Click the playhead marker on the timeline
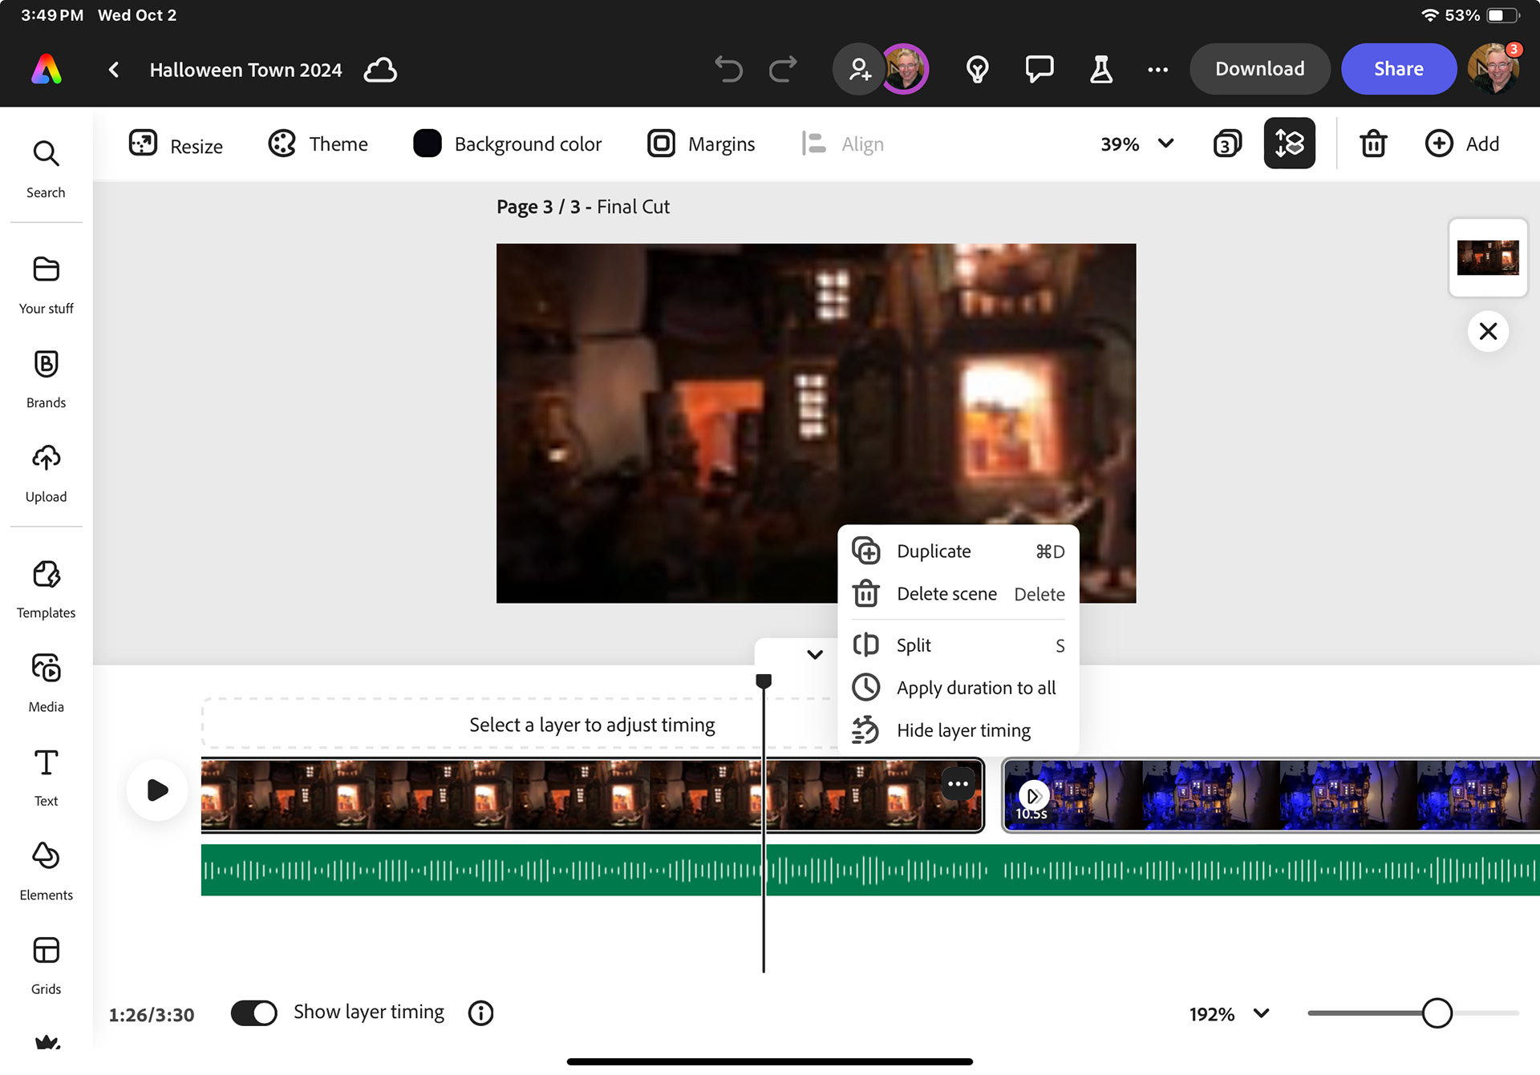The image size is (1540, 1075). [x=764, y=681]
